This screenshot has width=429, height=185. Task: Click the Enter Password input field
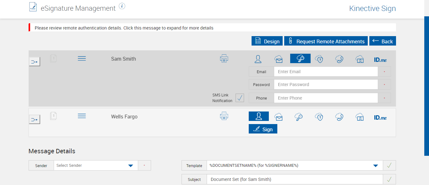click(326, 84)
